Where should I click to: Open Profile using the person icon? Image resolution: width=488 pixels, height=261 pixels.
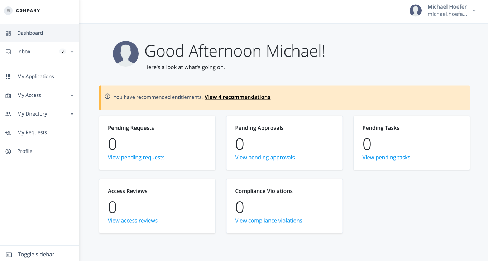[x=8, y=151]
